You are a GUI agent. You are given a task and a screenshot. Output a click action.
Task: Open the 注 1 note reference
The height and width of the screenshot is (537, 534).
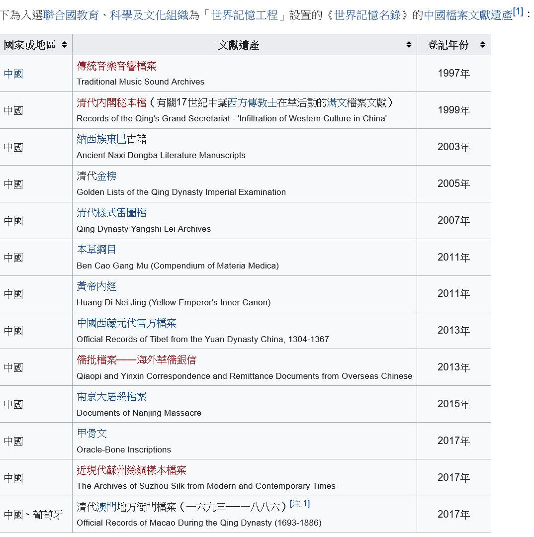click(299, 504)
